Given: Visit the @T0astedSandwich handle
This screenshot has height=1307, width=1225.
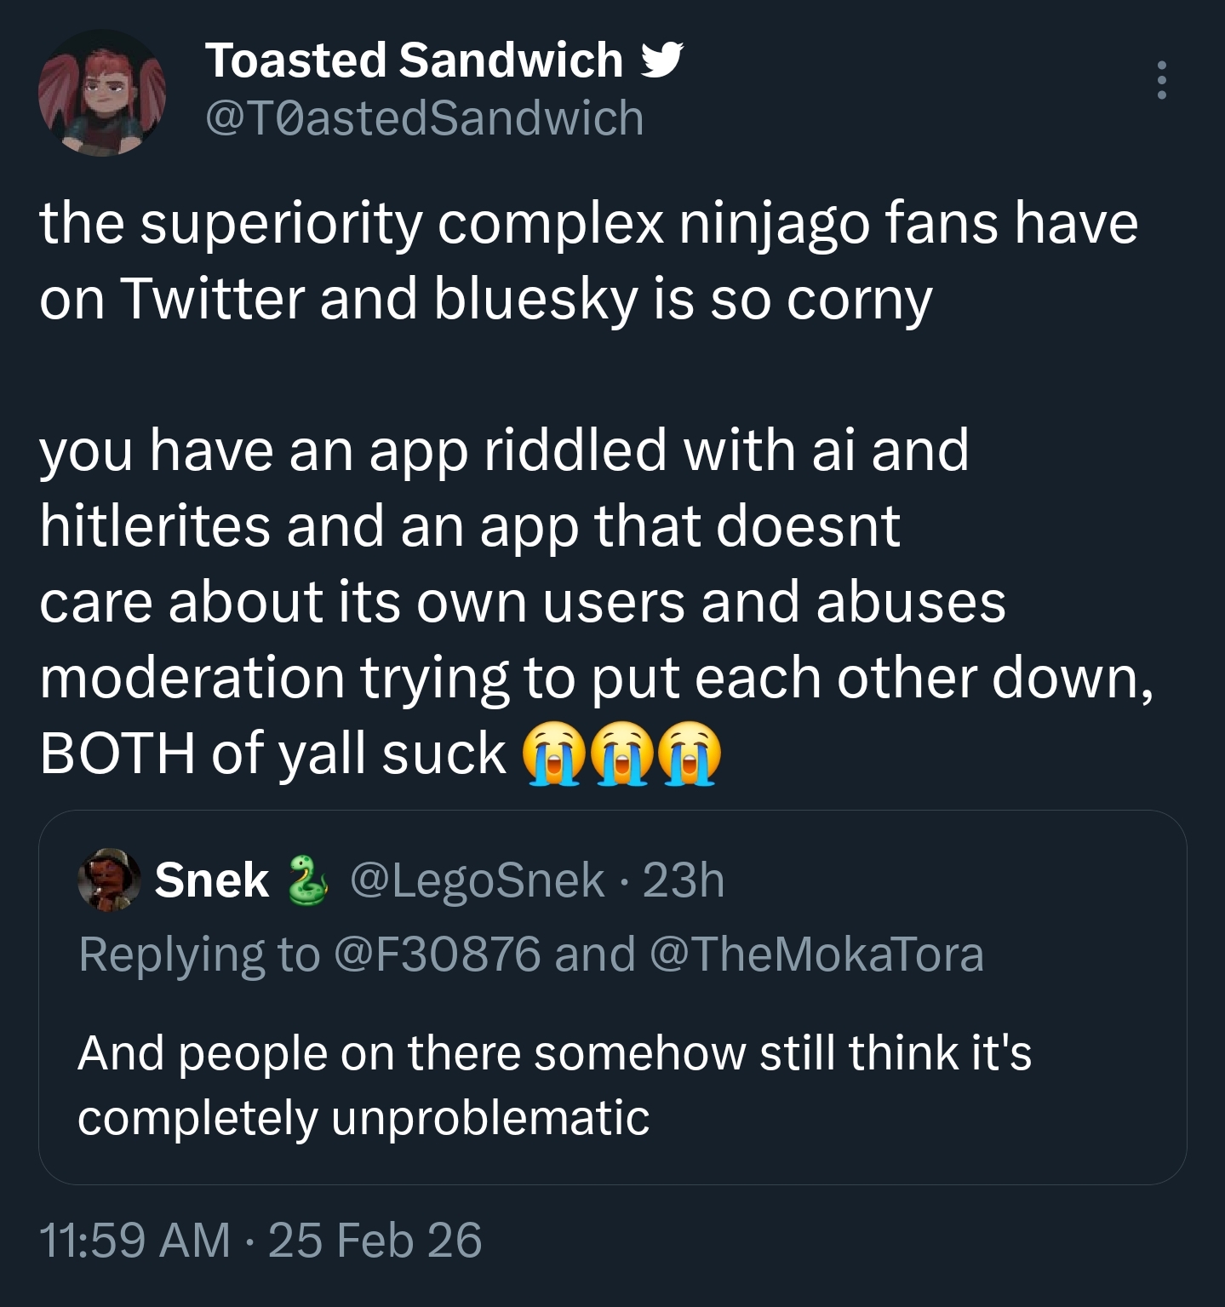Looking at the screenshot, I should coord(424,118).
